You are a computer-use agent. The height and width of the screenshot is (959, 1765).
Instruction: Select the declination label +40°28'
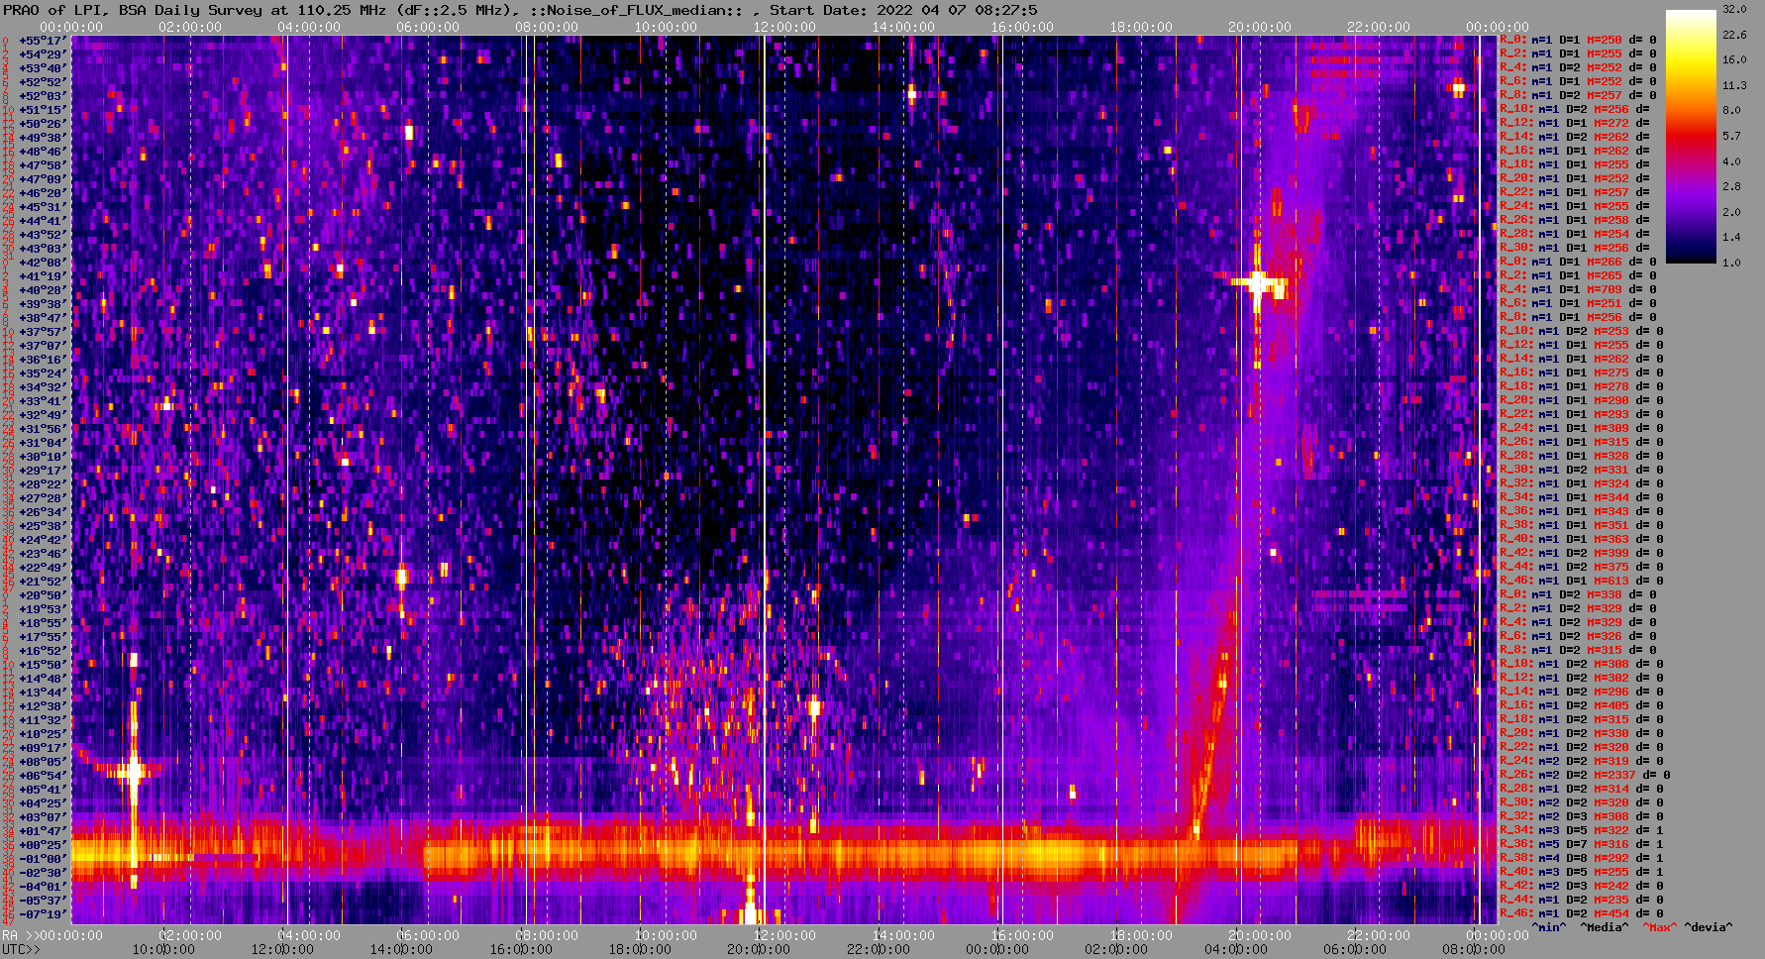point(42,289)
